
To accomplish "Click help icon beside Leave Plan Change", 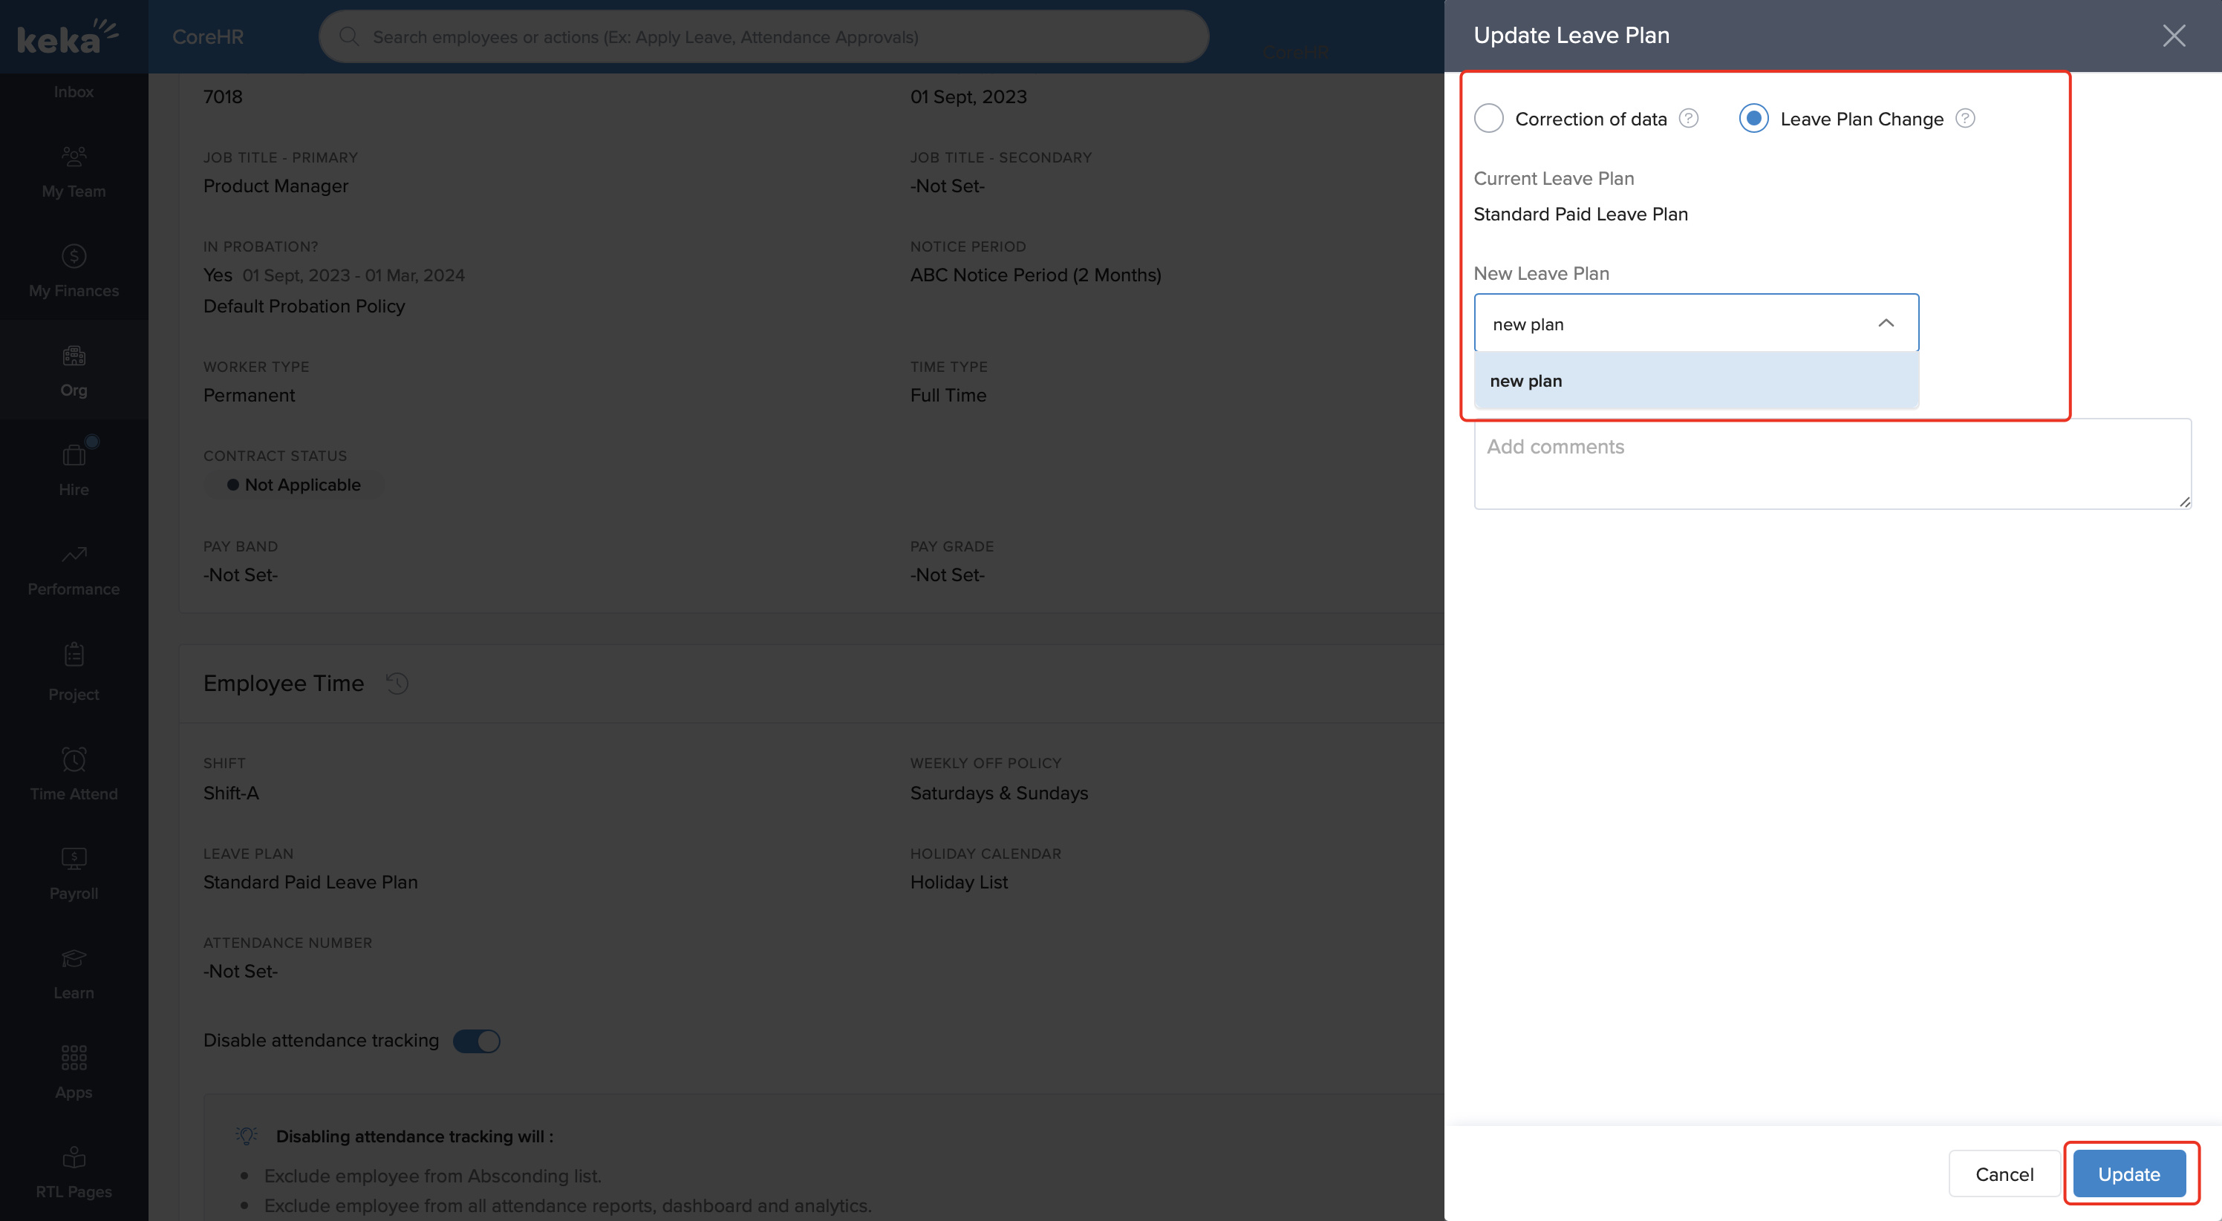I will pyautogui.click(x=1965, y=118).
